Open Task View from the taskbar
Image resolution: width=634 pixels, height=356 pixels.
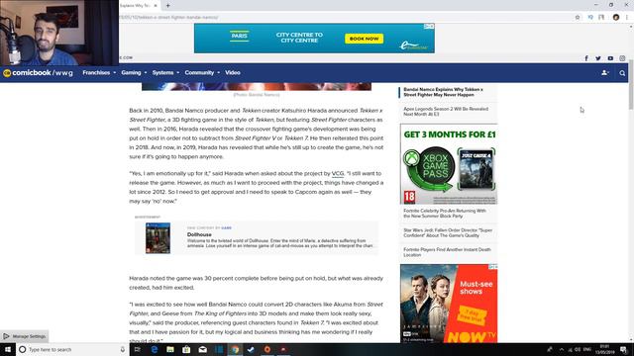pyautogui.click(x=138, y=349)
